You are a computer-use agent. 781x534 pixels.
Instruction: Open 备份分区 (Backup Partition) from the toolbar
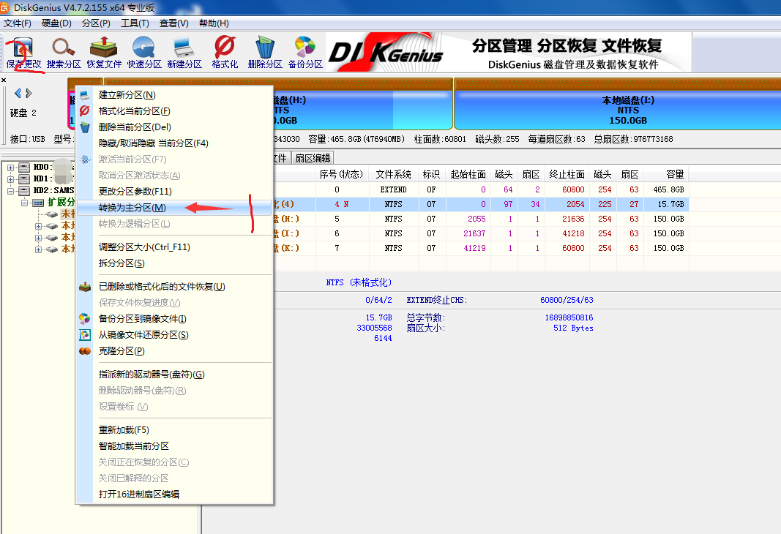(x=305, y=52)
